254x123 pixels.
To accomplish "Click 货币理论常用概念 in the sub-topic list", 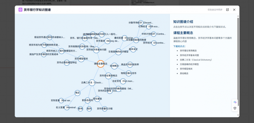I will pos(188,50).
